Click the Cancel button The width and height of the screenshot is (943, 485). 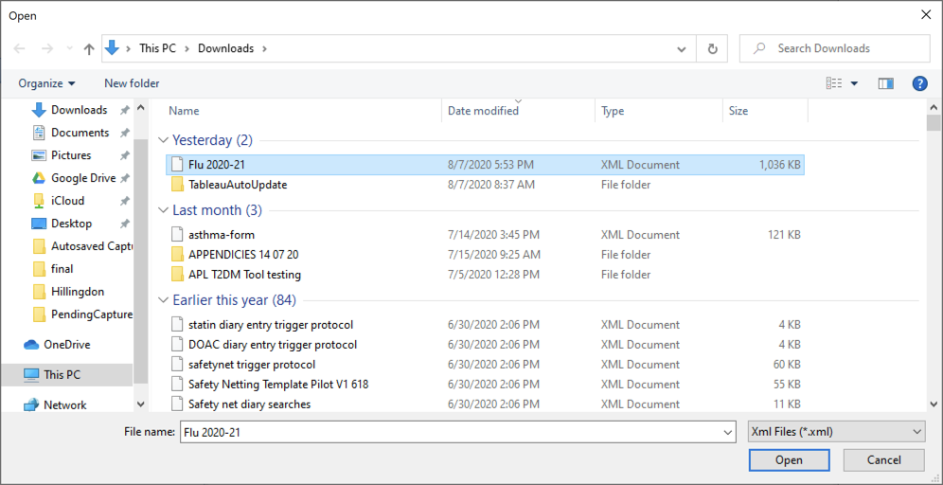pos(884,460)
